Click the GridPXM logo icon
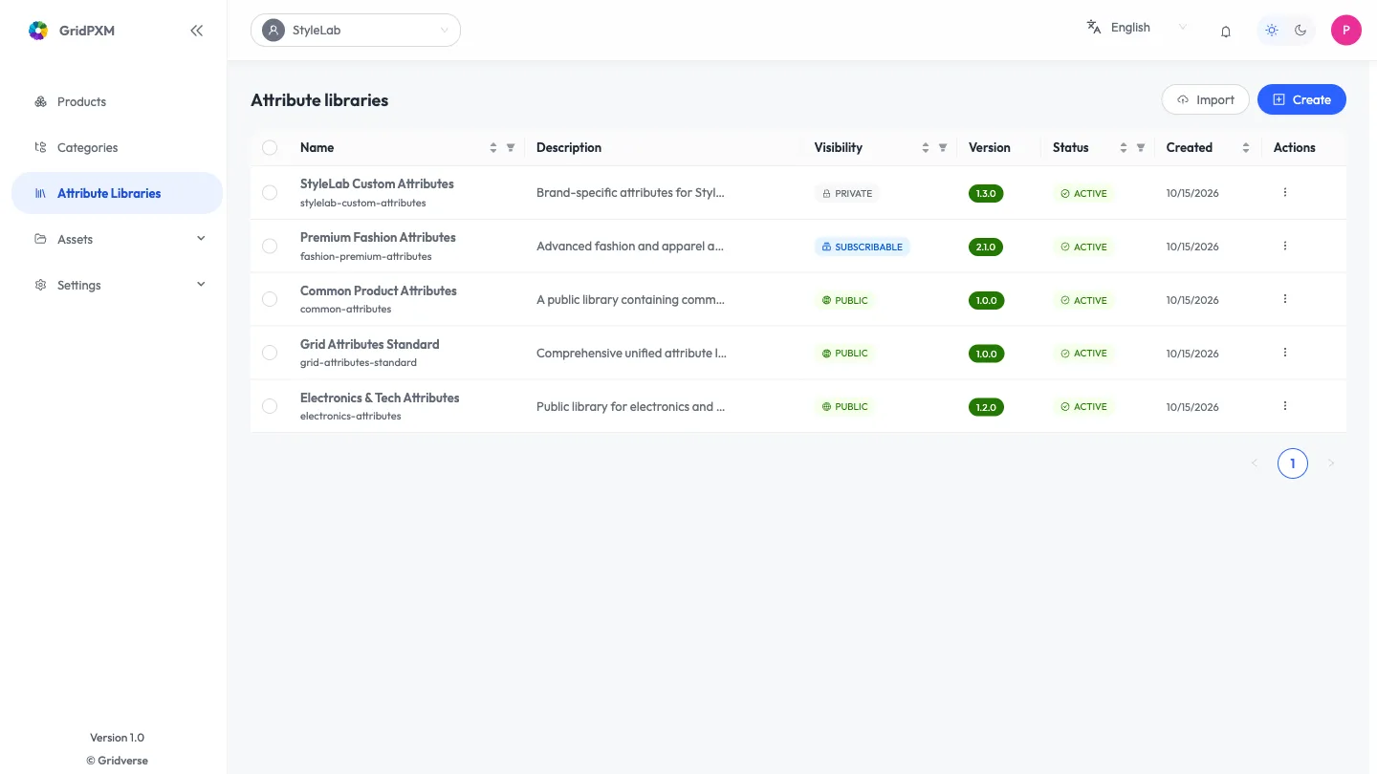The height and width of the screenshot is (774, 1377). 38,31
